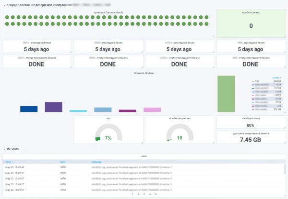Click the purple bar in the volumes chart

53,107
